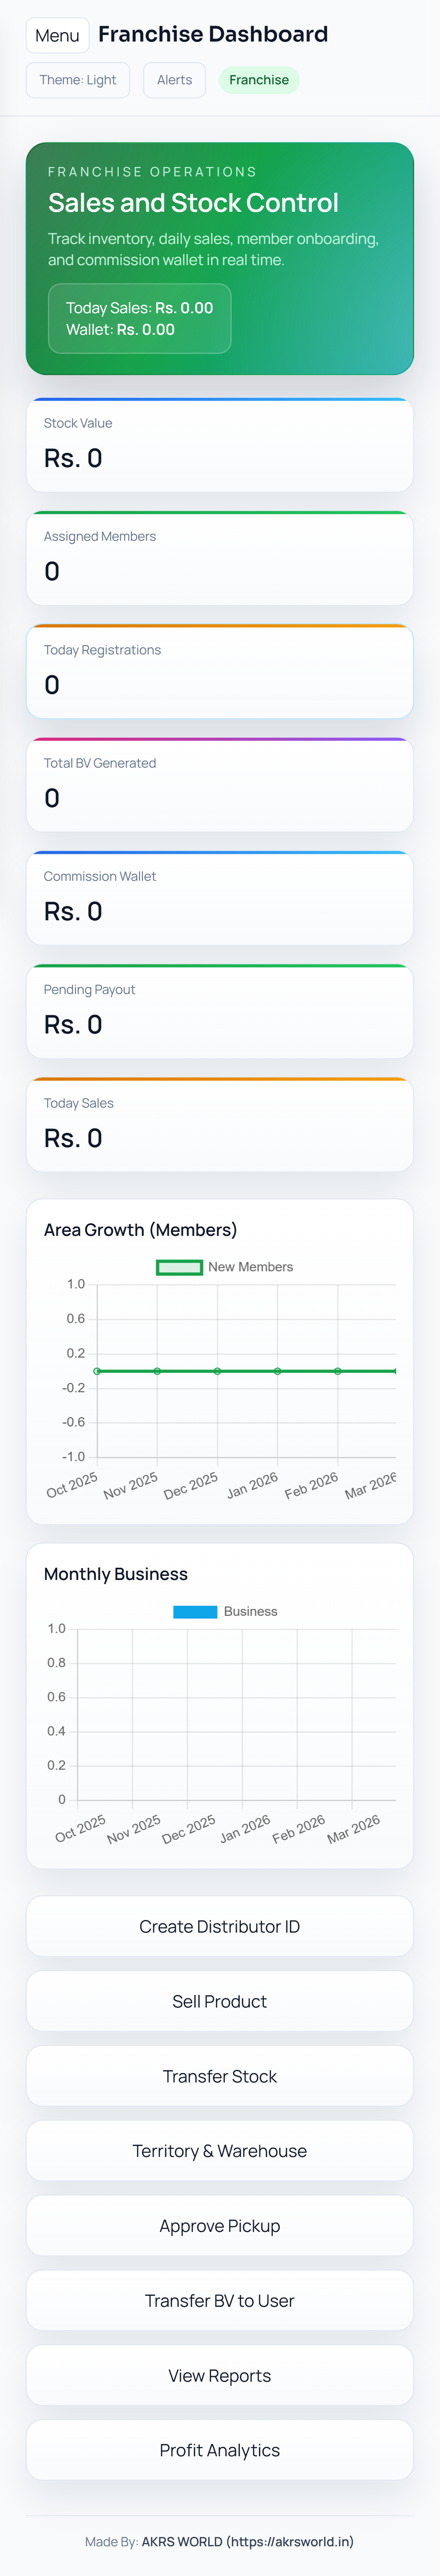The image size is (440, 2576).
Task: Toggle New Members legend swatch
Action: click(180, 1267)
